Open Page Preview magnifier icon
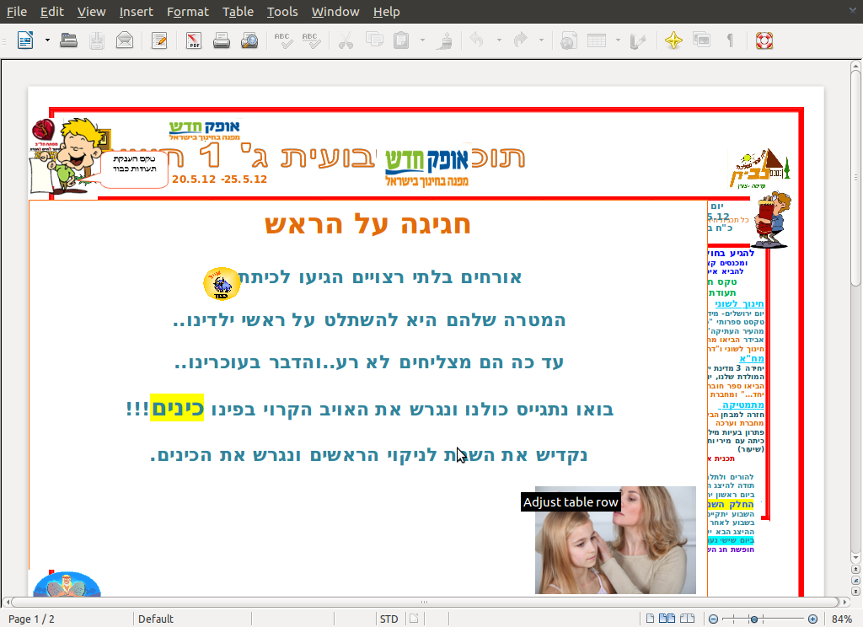Screen dimensions: 863x627 (249, 40)
